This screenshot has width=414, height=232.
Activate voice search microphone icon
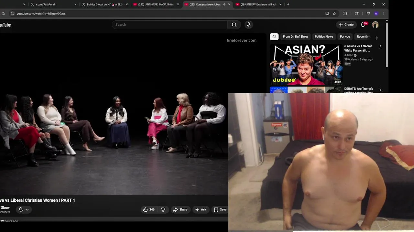[x=249, y=24]
